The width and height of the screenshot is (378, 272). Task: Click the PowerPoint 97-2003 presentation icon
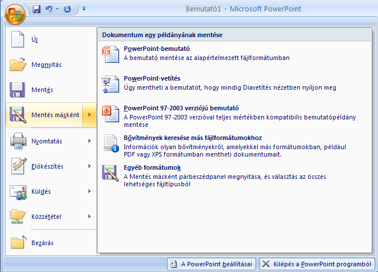pos(111,114)
